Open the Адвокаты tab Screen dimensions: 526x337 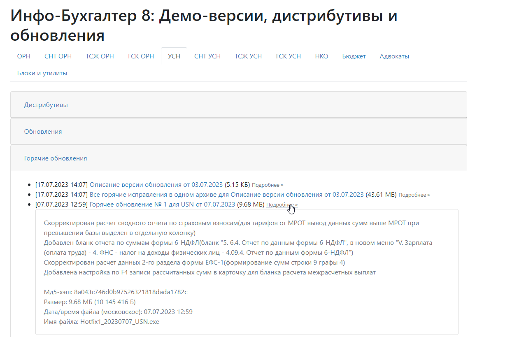(x=394, y=56)
